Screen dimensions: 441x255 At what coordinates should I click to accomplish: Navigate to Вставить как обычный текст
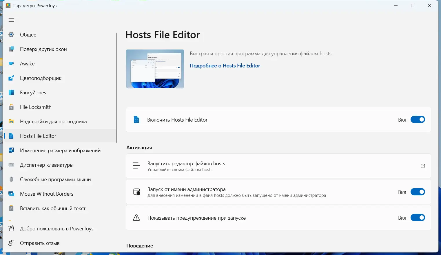coord(60,208)
